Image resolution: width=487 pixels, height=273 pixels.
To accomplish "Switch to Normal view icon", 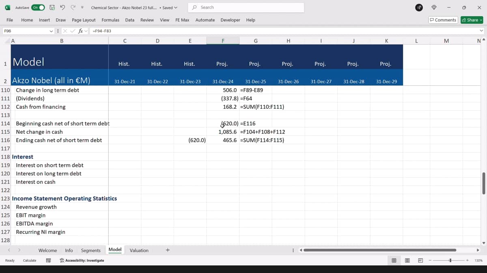I will point(394,260).
